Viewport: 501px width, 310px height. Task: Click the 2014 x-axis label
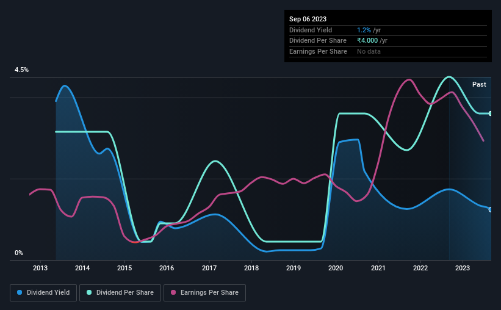click(x=82, y=268)
